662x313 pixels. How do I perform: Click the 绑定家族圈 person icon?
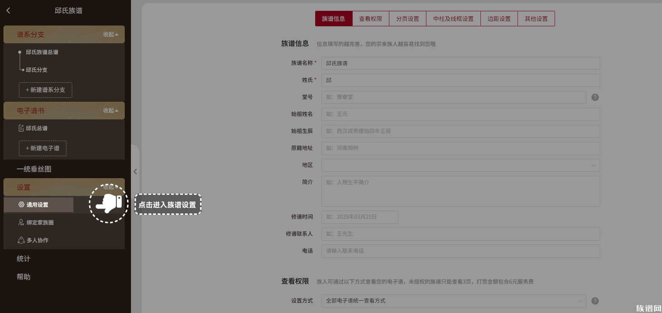tap(21, 222)
